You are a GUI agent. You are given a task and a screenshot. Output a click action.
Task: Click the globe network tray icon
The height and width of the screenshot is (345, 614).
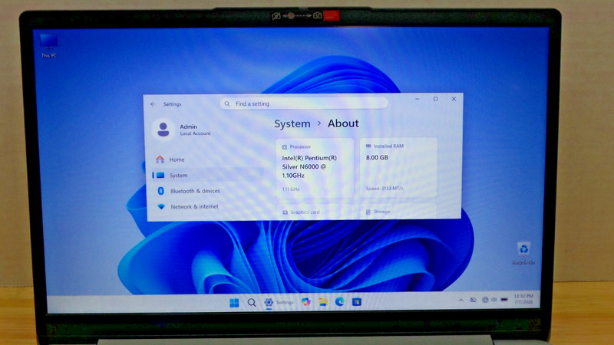click(485, 300)
